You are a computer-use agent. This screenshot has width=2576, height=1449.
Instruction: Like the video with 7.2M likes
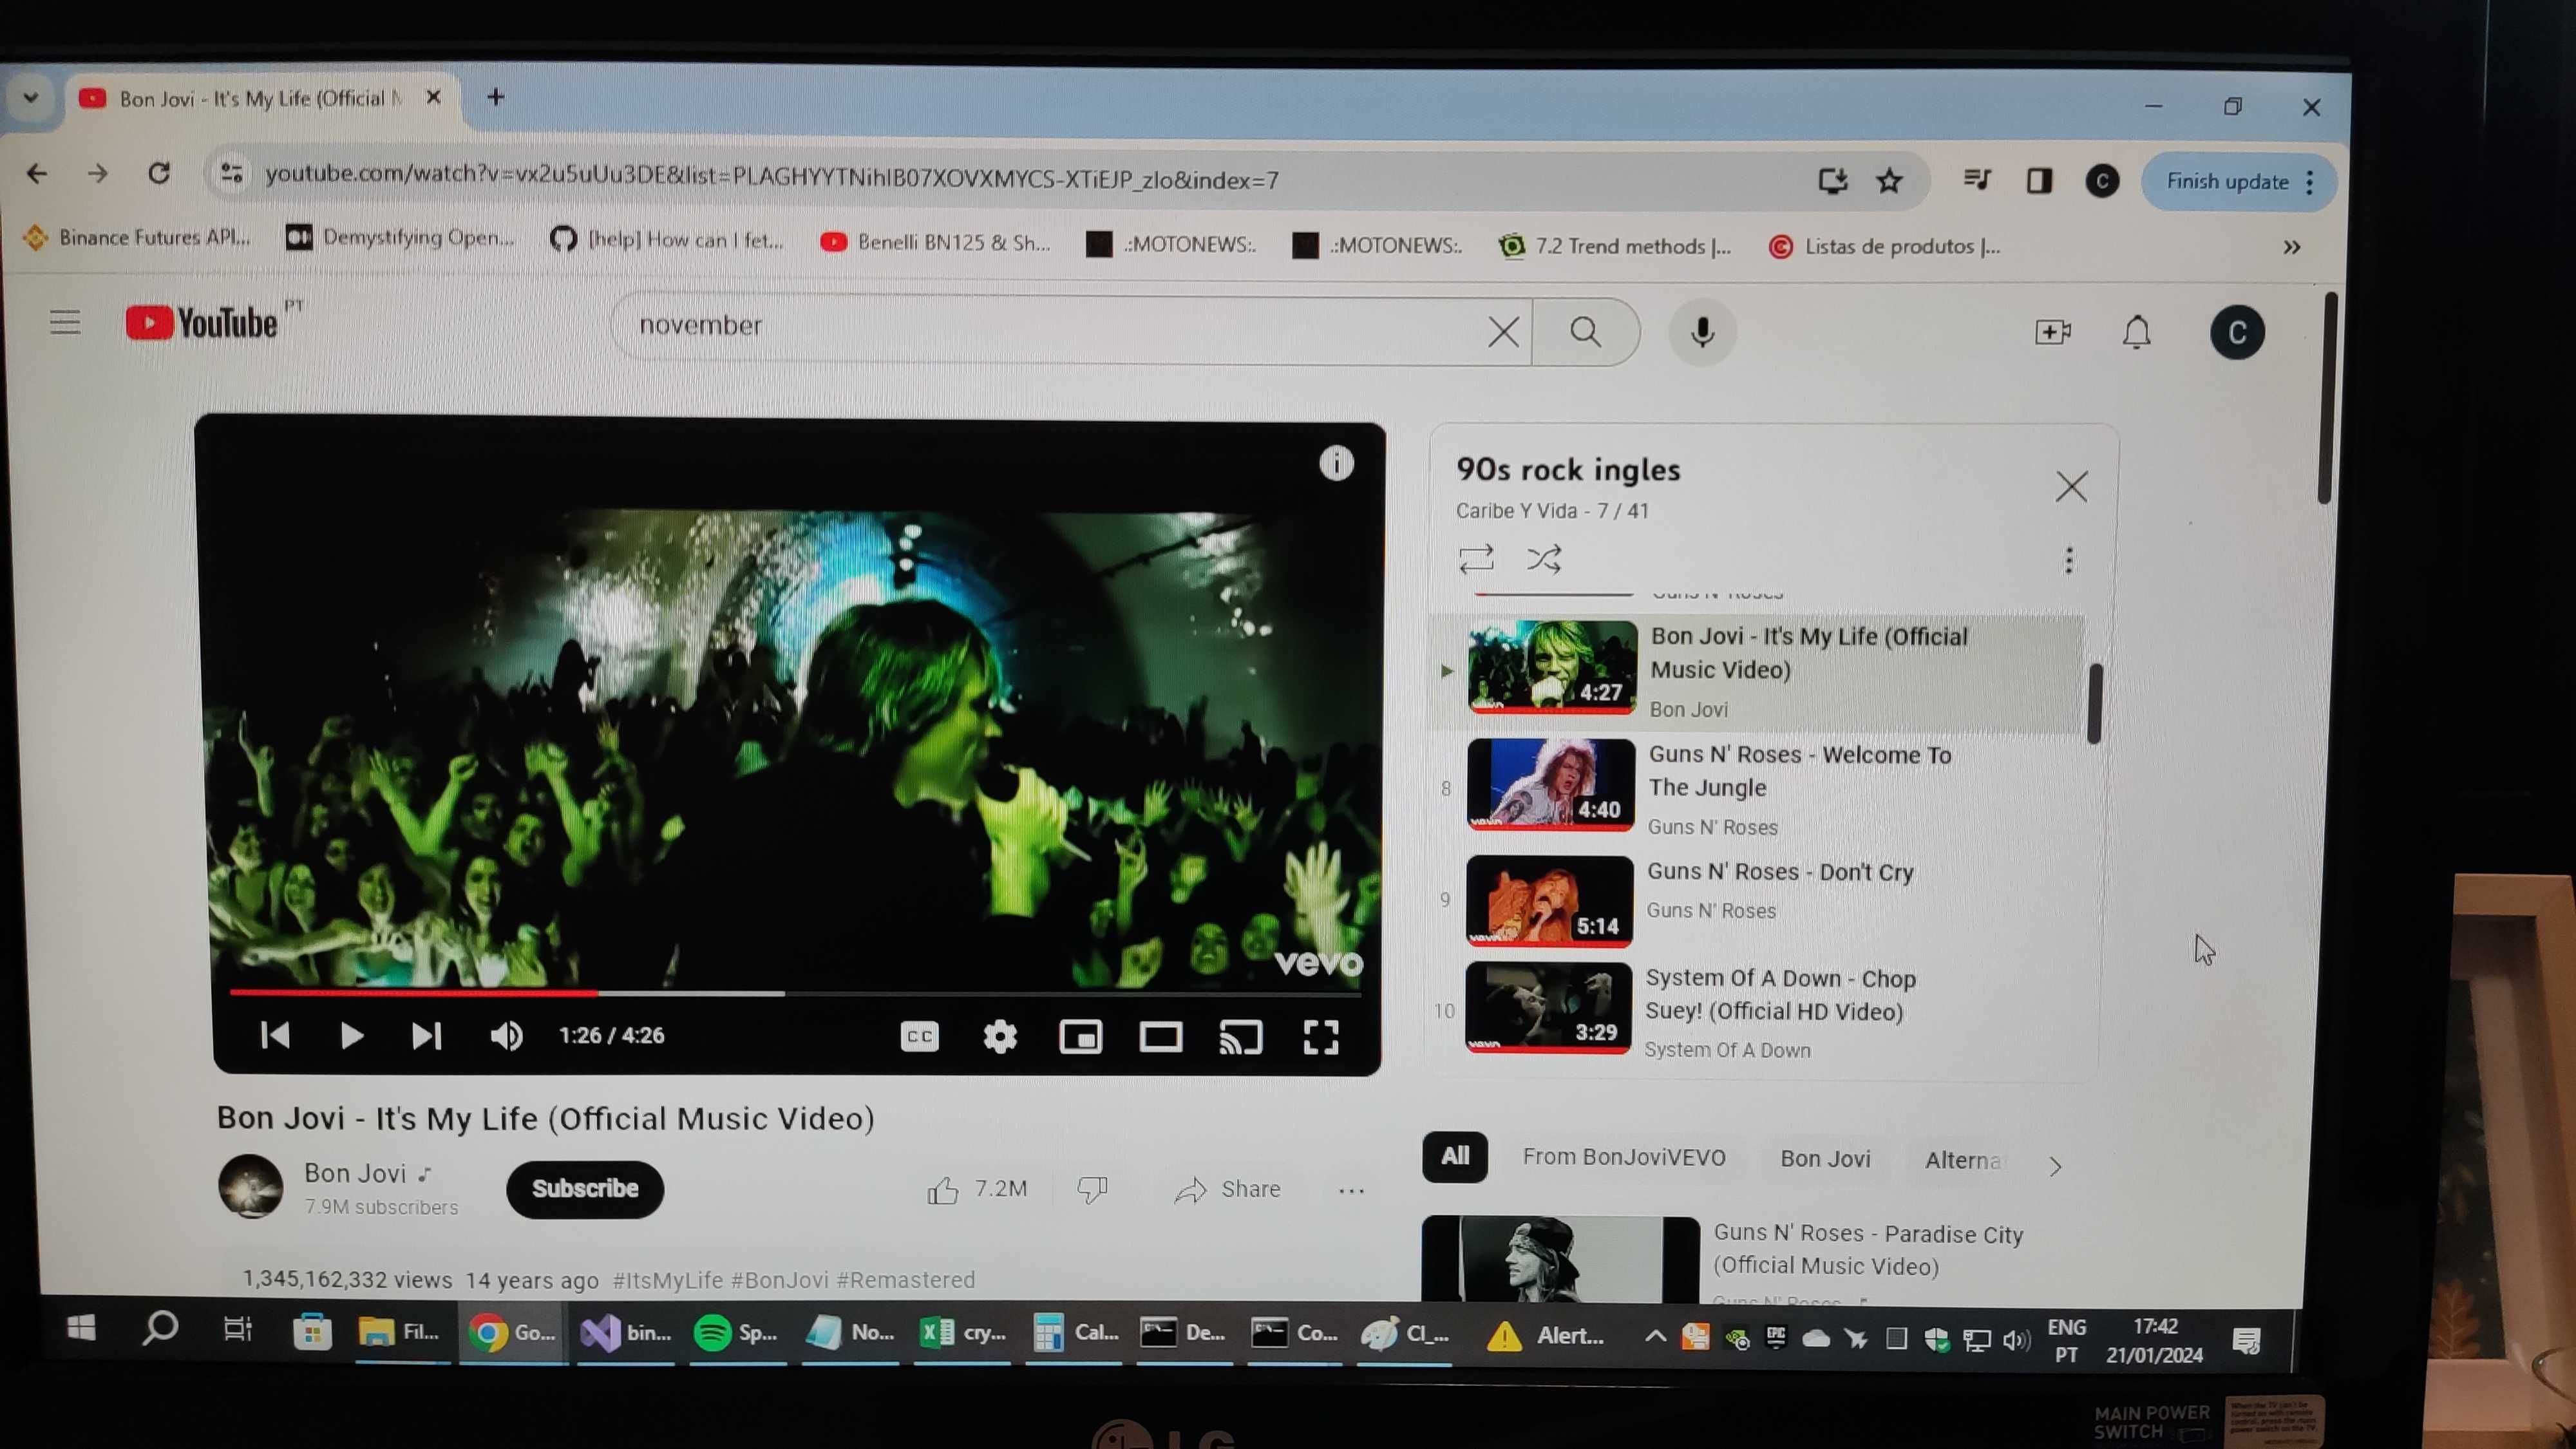tap(977, 1189)
